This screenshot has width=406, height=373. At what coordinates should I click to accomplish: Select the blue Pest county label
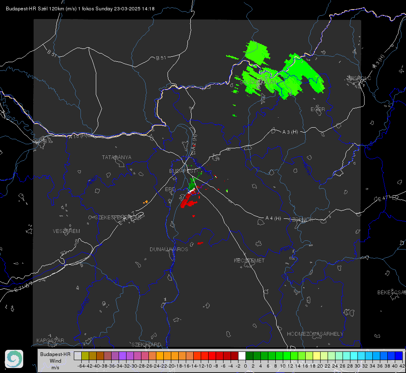pos(286,249)
